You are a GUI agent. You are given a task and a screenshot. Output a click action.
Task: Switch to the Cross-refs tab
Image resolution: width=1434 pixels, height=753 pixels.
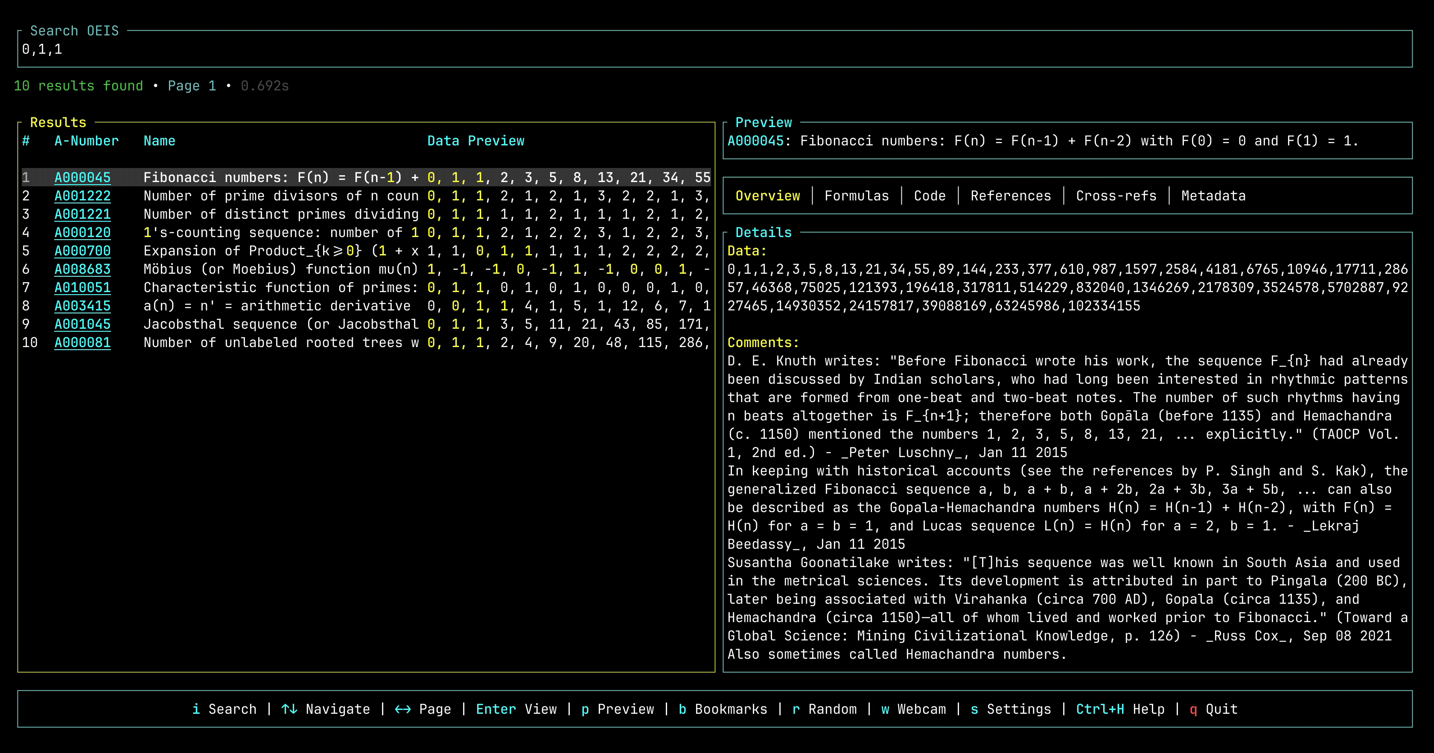coord(1116,196)
